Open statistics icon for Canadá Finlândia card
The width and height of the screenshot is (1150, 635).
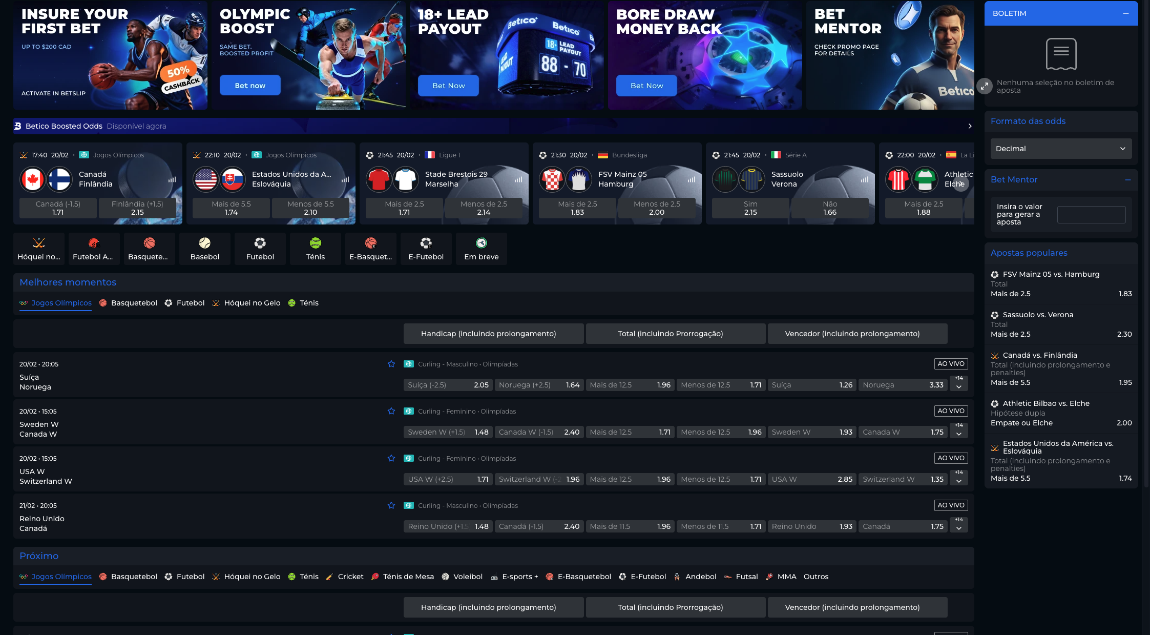coord(172,180)
